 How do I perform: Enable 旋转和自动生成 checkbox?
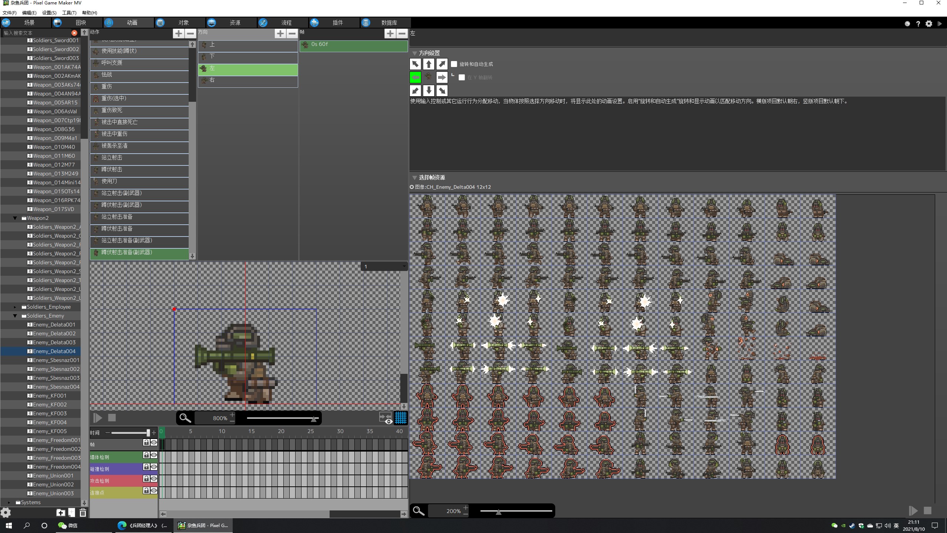(454, 64)
